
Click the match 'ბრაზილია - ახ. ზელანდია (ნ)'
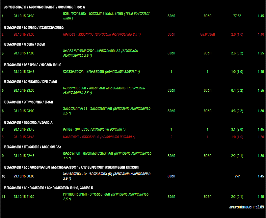point(88,174)
